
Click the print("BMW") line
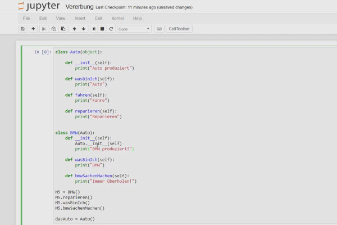tap(90, 165)
